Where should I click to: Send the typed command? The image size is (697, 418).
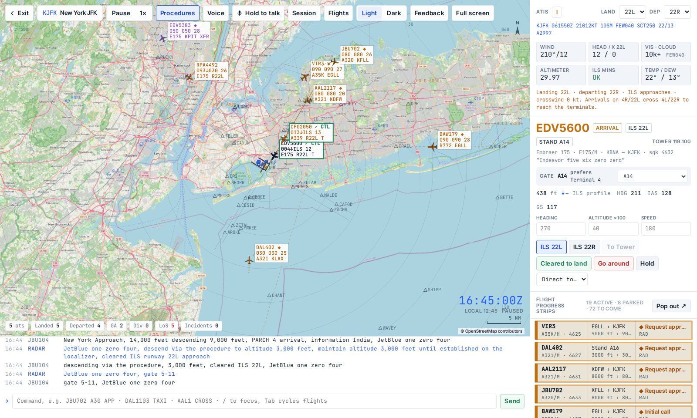512,401
